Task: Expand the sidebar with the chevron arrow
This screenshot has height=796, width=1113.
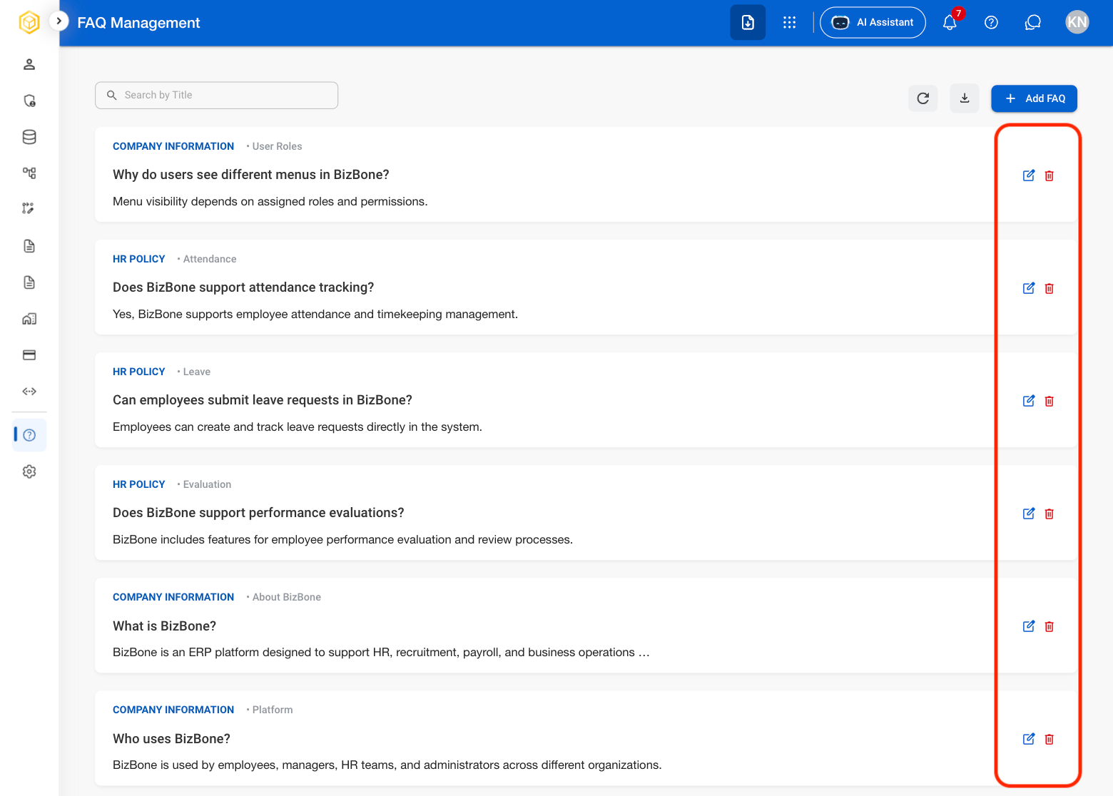Action: coord(59,21)
